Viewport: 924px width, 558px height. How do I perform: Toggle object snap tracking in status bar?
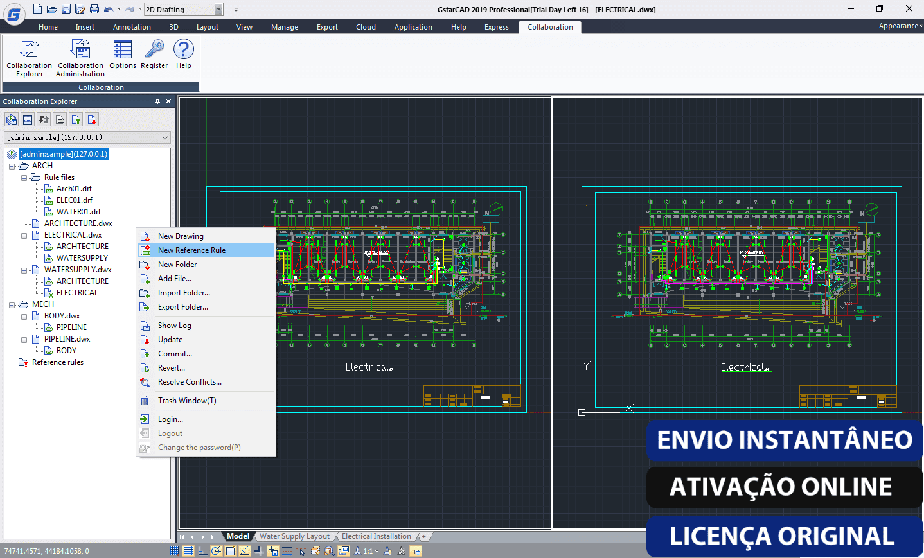(x=245, y=551)
